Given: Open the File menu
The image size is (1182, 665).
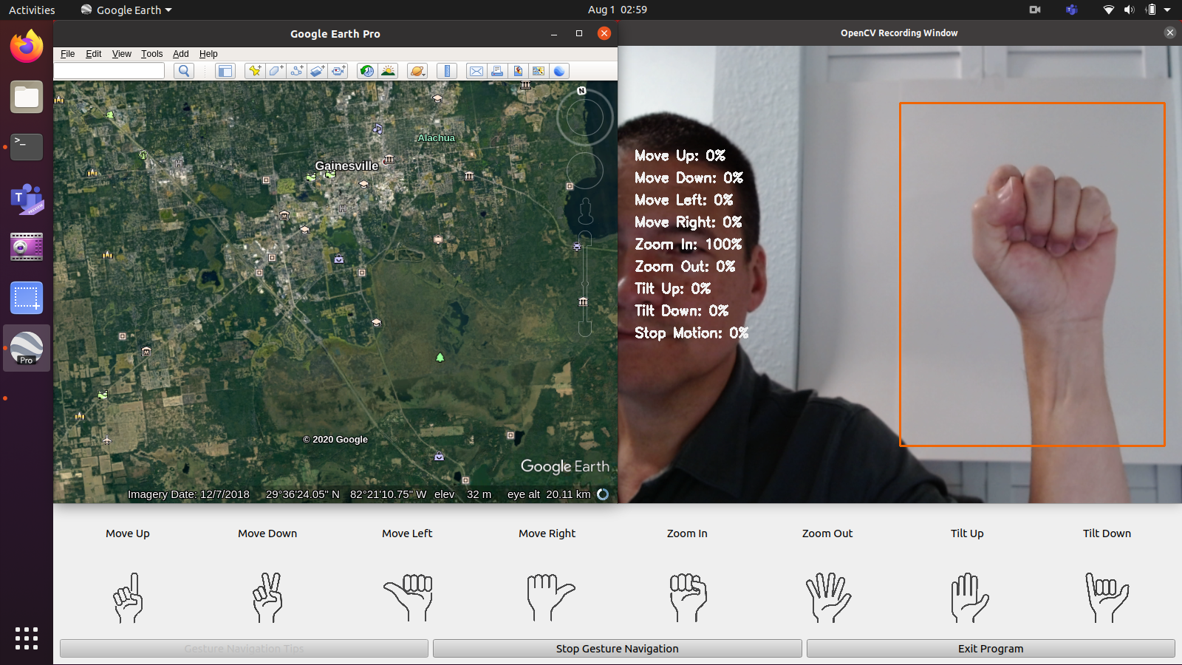Looking at the screenshot, I should pyautogui.click(x=68, y=54).
